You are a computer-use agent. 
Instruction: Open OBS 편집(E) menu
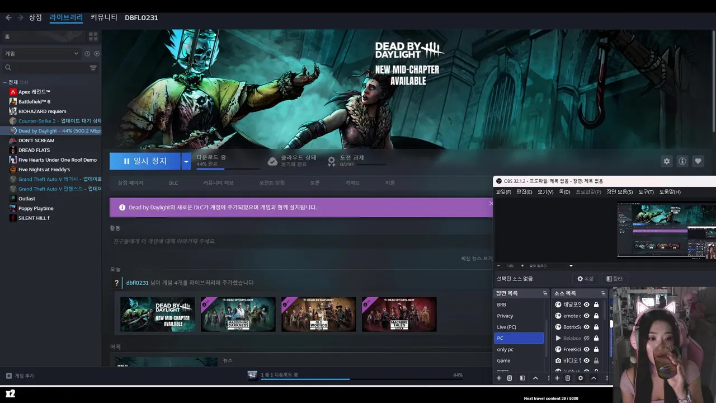point(524,192)
